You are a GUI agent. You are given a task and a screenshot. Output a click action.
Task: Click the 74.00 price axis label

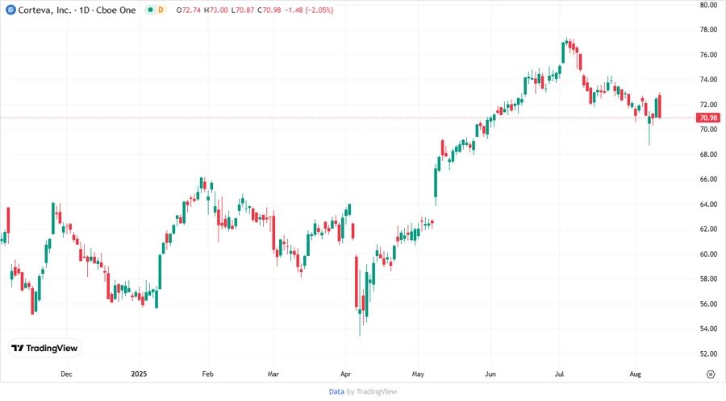point(708,80)
